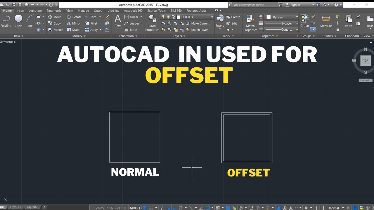Screen dimensions: 374x210
Task: Activate the Fillet tool
Action: pyautogui.click(x=91, y=23)
